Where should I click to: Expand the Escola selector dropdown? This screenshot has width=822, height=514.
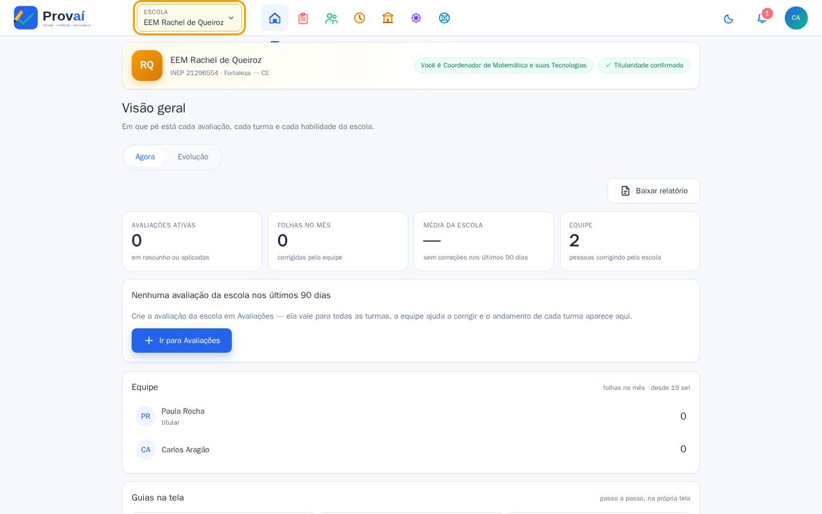point(189,18)
